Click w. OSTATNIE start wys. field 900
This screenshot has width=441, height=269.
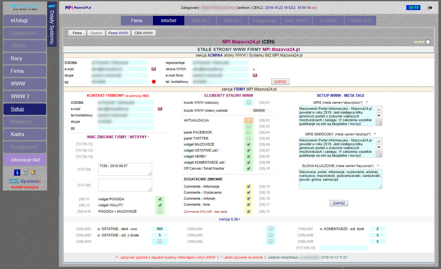(x=160, y=229)
